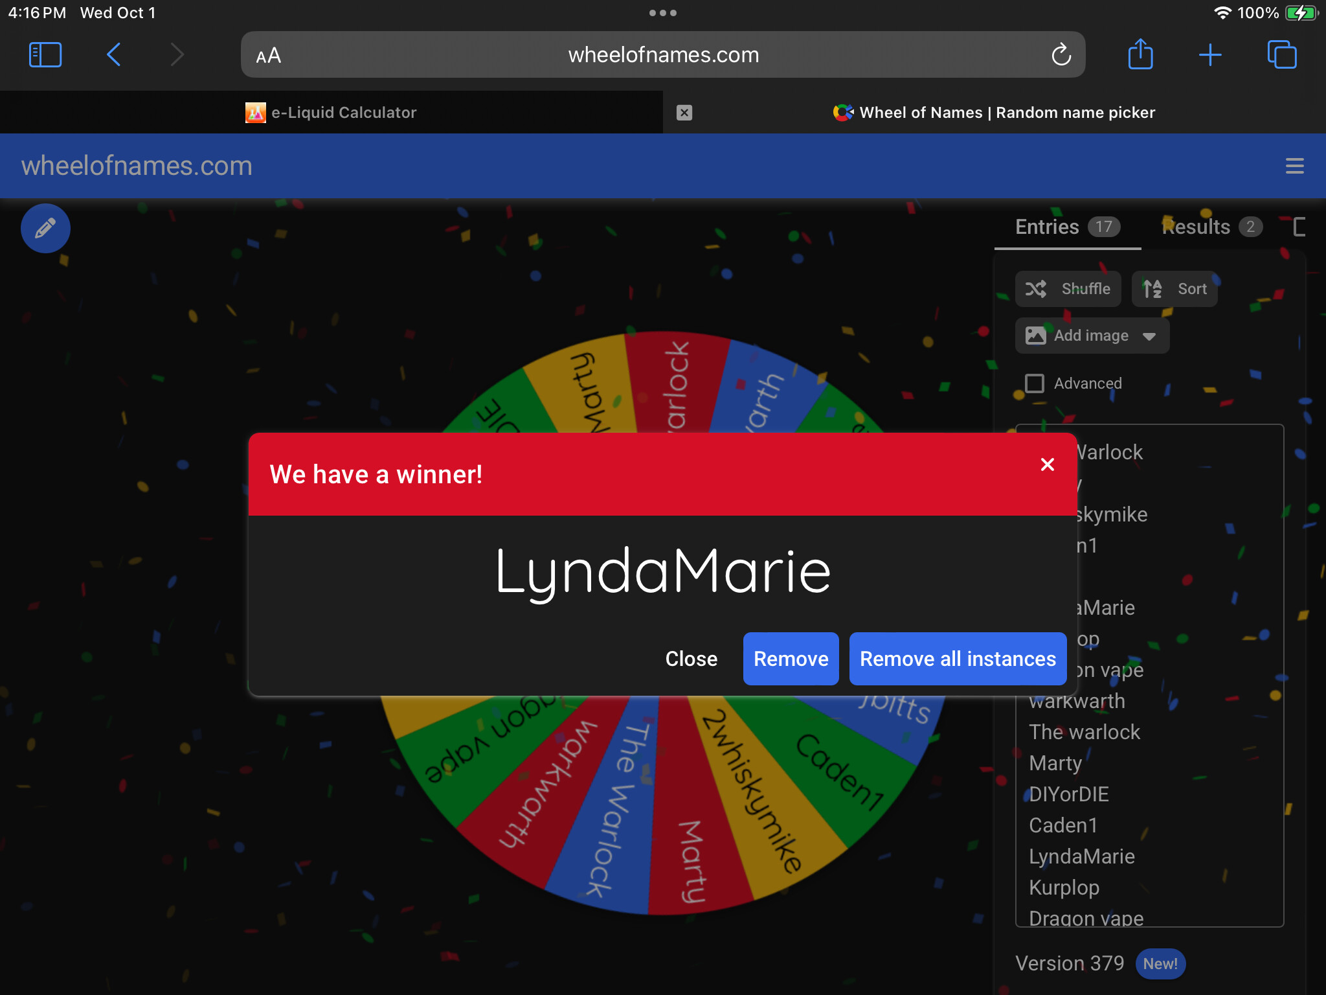Close the winner dialog with X
1326x995 pixels.
[x=1047, y=464]
